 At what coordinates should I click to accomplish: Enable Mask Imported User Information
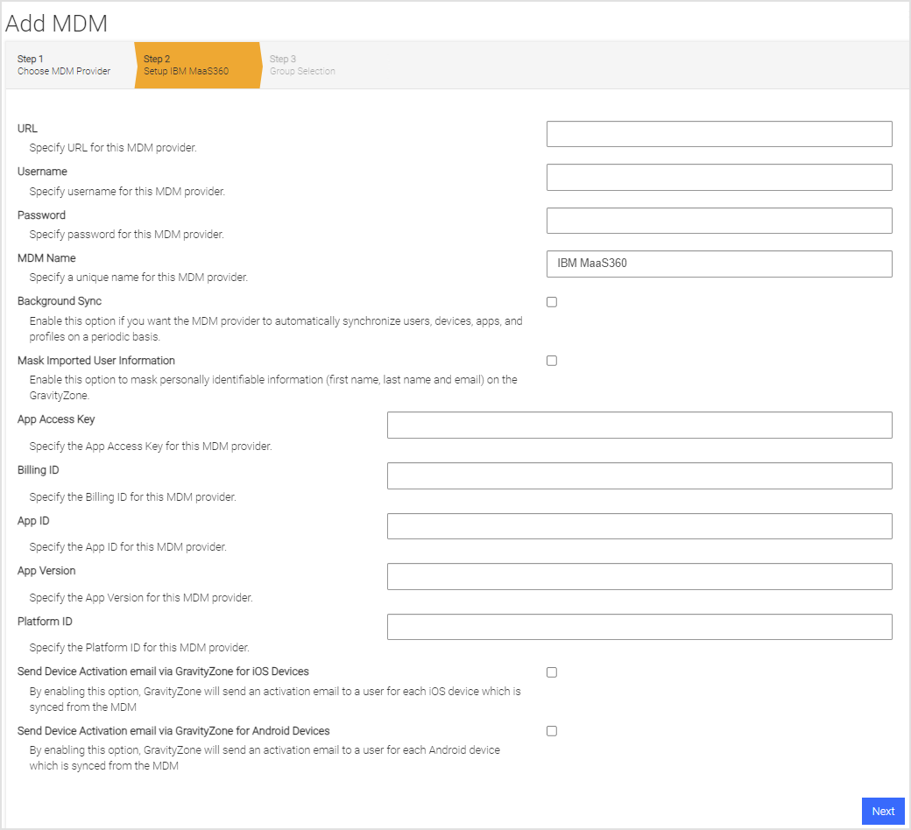point(551,360)
